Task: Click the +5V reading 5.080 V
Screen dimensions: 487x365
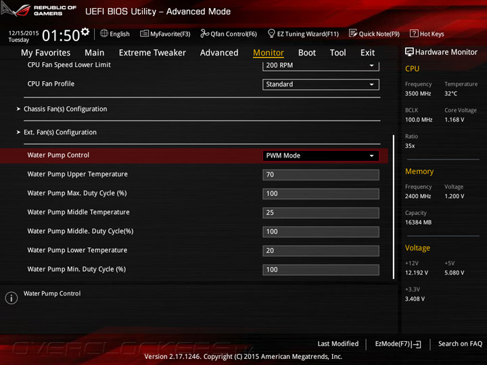Action: coord(454,273)
